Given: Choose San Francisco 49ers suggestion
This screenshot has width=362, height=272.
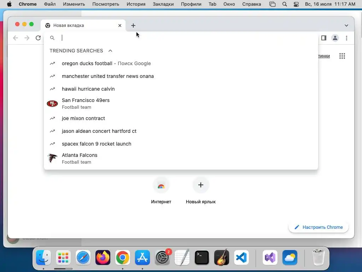Looking at the screenshot, I should [181, 104].
